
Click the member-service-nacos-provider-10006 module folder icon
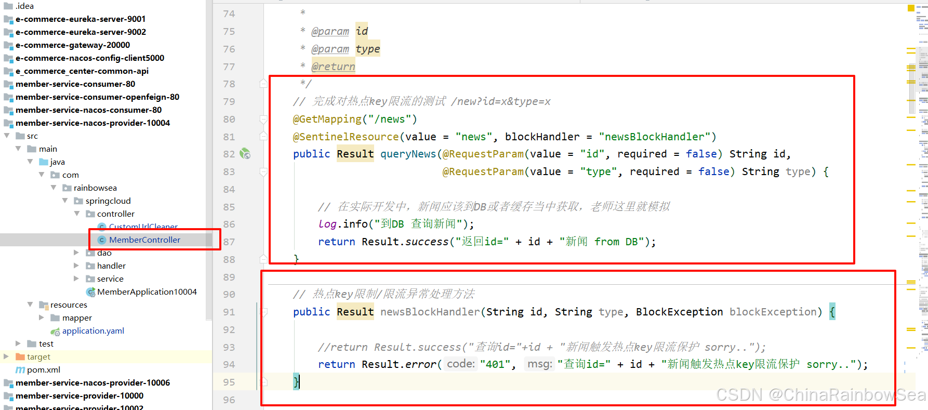(8, 383)
